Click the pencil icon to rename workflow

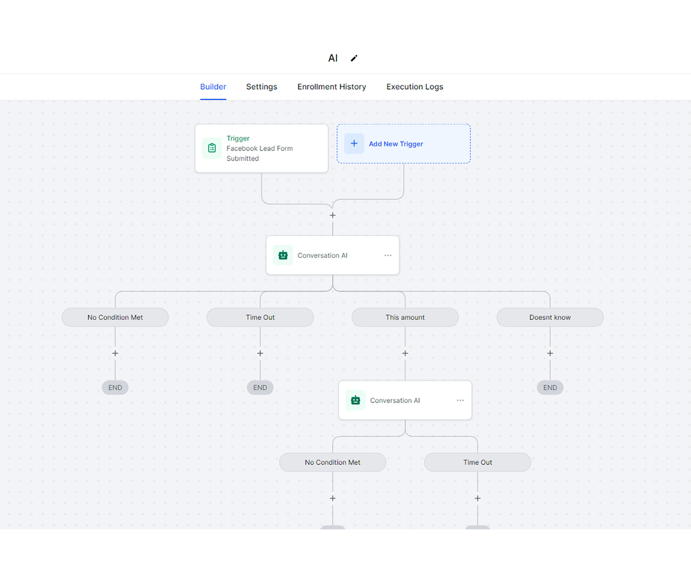354,58
